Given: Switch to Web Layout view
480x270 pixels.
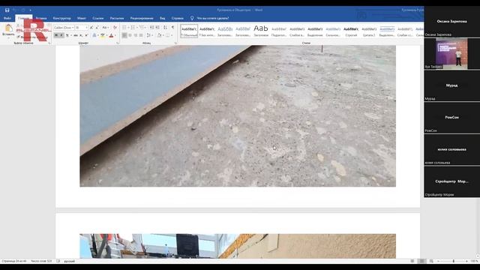Looking at the screenshot, I should click(431, 261).
